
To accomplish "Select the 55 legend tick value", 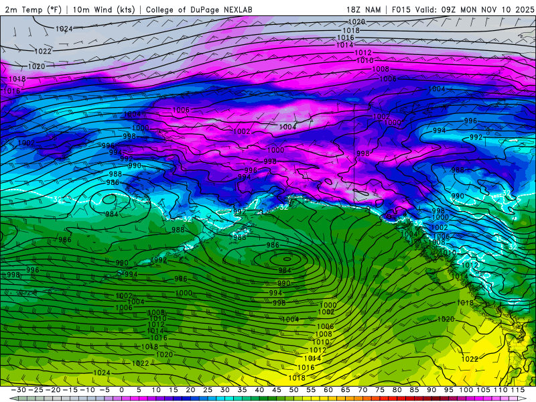I will click(311, 390).
